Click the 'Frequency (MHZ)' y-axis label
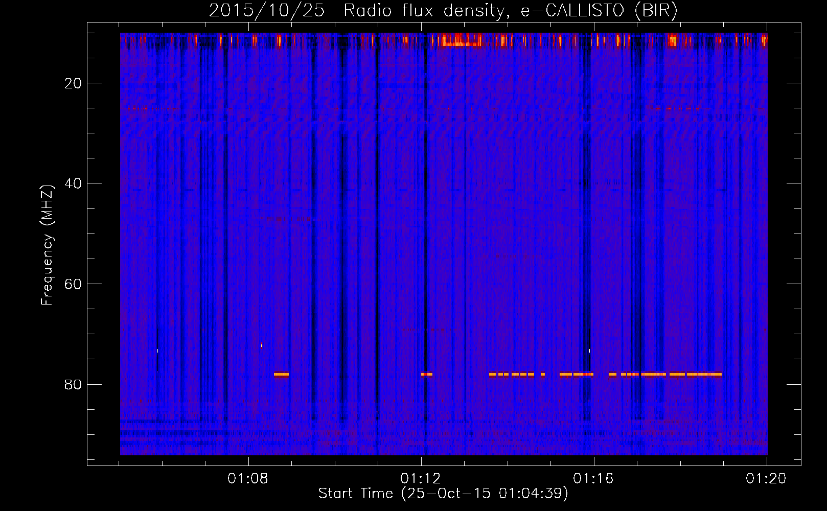 47,245
